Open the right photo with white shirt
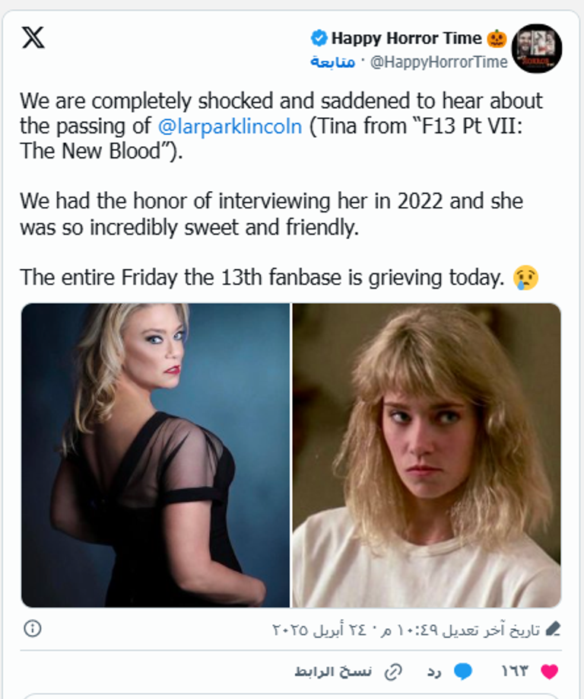 tap(427, 455)
